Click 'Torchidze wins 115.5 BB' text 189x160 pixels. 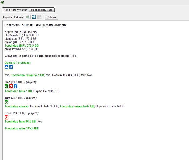(x=21, y=129)
